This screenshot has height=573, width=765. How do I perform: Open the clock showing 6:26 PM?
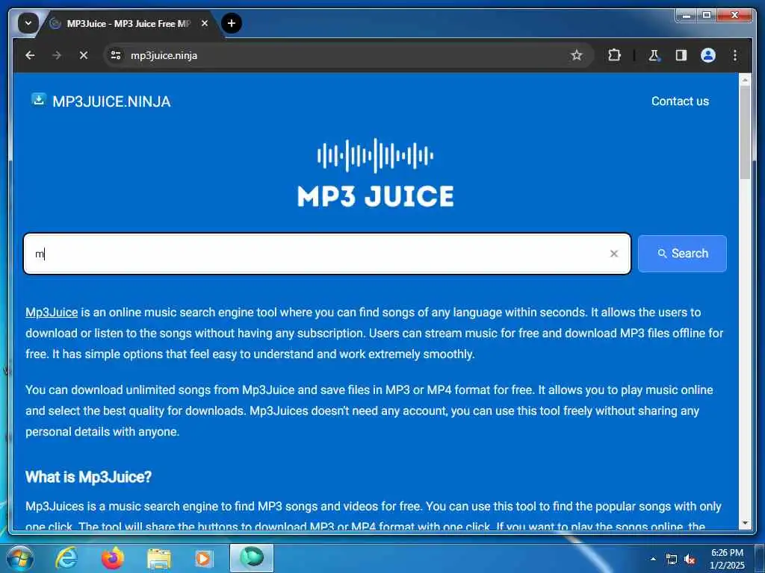point(727,559)
